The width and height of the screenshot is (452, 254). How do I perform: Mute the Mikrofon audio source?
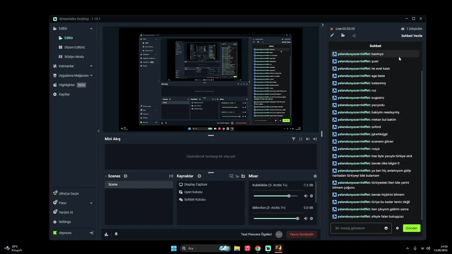pos(306,218)
